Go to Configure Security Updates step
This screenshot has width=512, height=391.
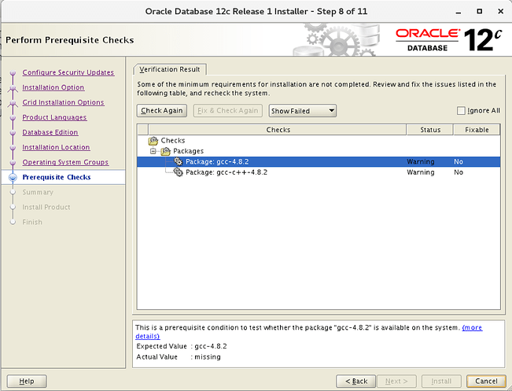click(68, 72)
